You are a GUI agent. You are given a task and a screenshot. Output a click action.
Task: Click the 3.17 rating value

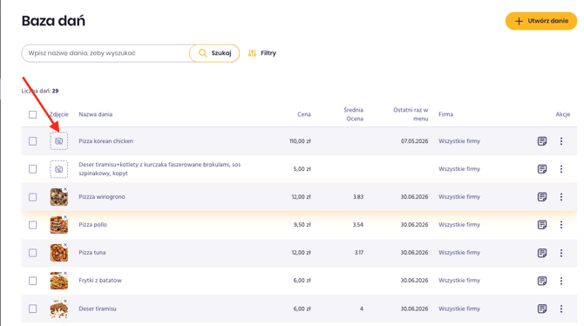(359, 253)
